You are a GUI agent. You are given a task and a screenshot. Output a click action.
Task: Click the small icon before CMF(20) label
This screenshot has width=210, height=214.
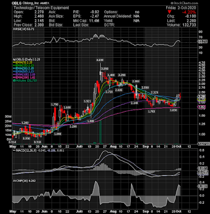(x=13, y=181)
